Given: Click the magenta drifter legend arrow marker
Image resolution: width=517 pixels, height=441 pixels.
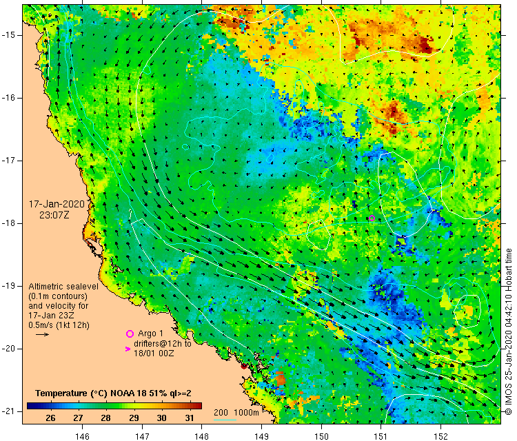Looking at the screenshot, I should 128,349.
